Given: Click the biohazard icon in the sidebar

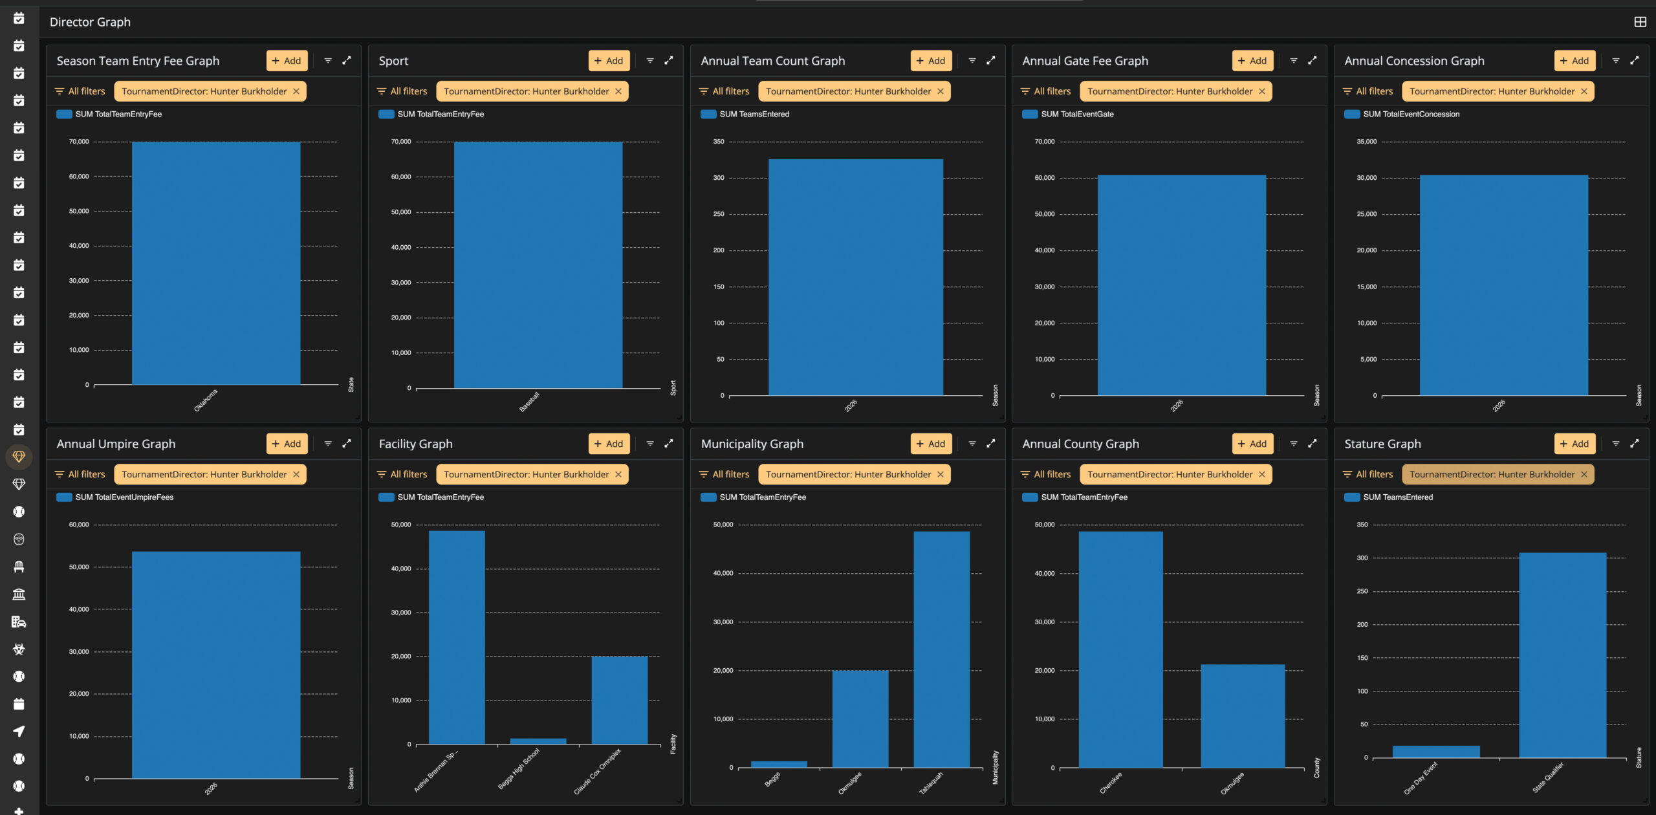Looking at the screenshot, I should [x=19, y=649].
